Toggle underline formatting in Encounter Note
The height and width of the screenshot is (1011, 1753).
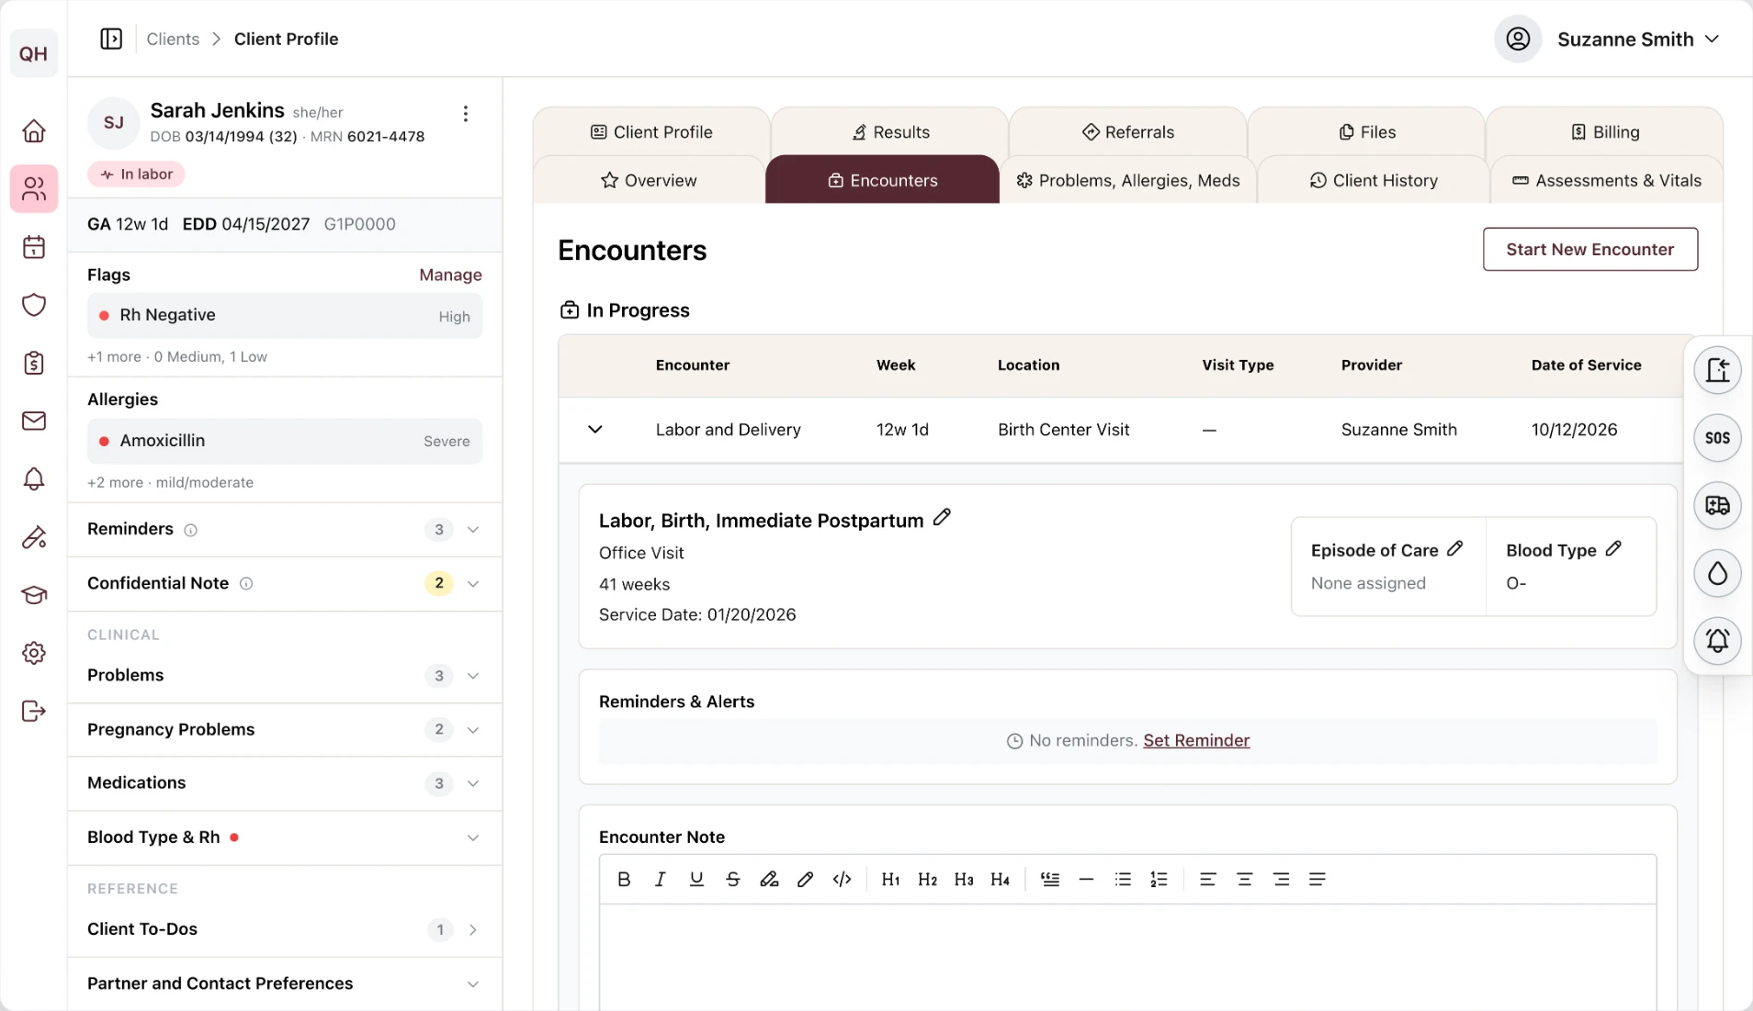696,879
